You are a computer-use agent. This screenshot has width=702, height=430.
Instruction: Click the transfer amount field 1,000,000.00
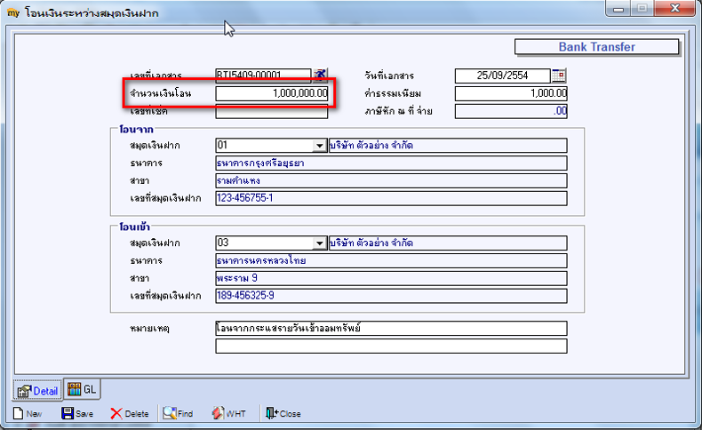[272, 93]
